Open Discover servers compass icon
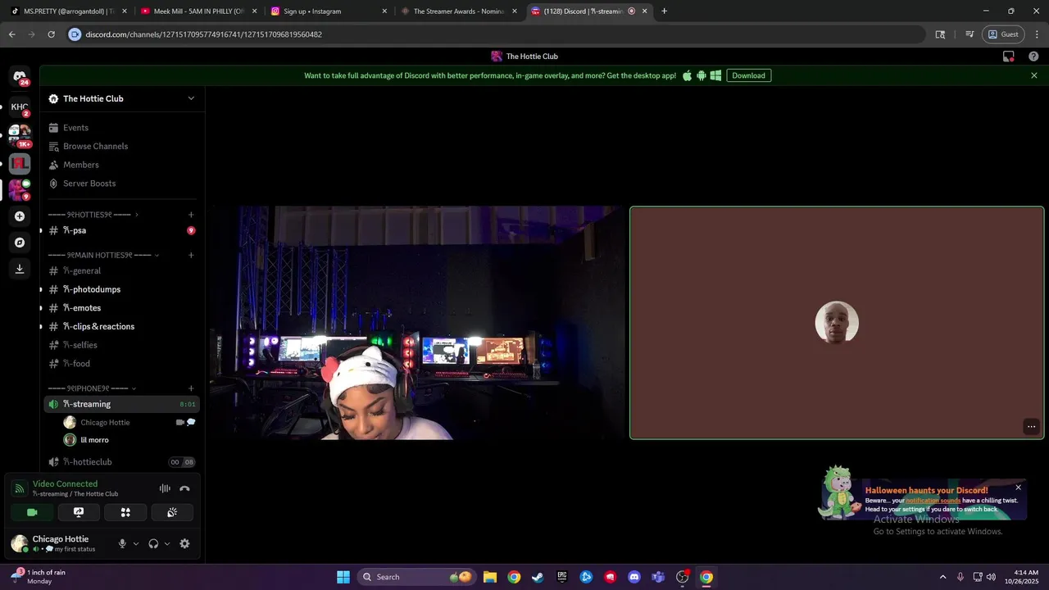The width and height of the screenshot is (1049, 590). tap(20, 243)
